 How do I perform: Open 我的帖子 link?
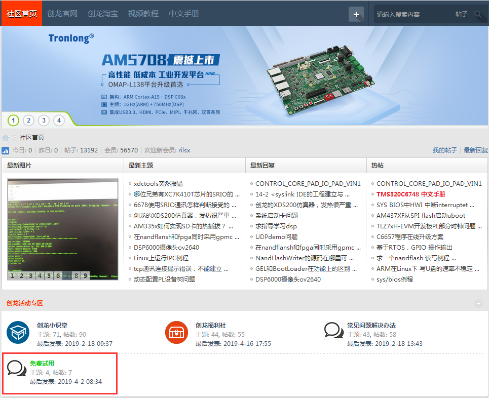coord(444,150)
